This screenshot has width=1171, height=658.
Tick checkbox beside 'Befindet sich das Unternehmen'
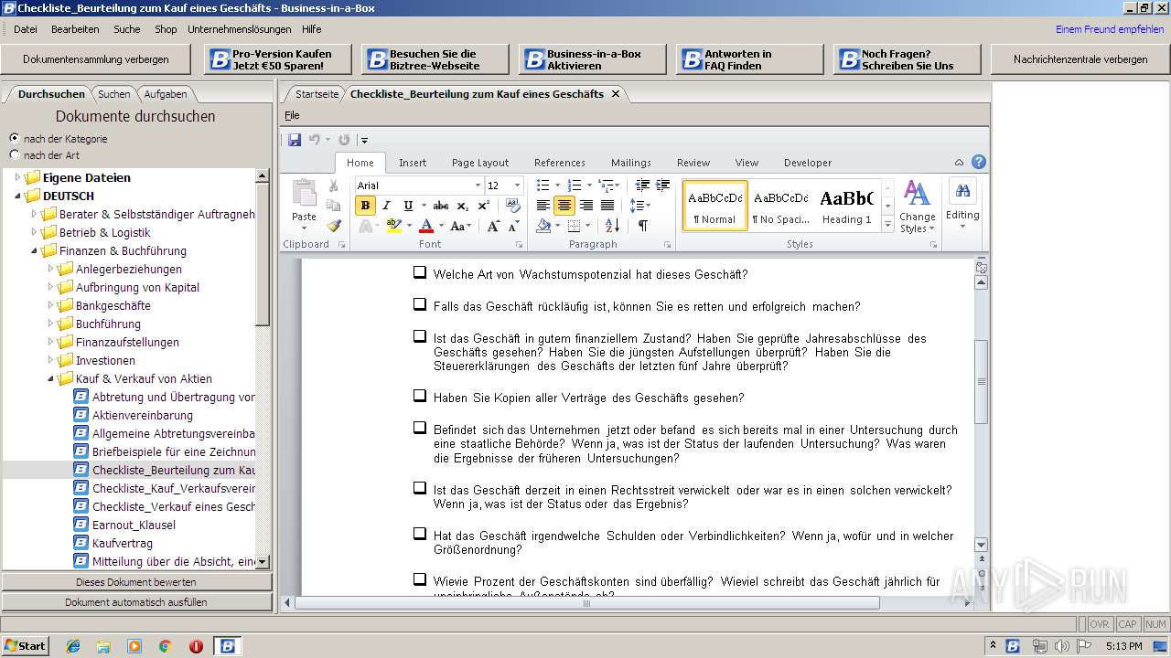click(419, 428)
